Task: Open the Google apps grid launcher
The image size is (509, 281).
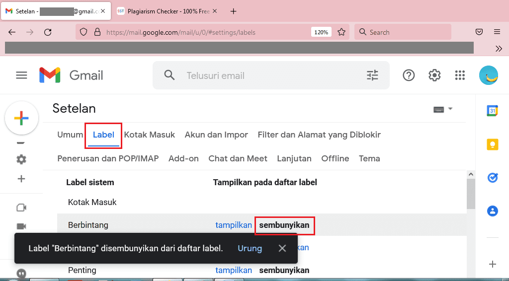Action: point(460,75)
